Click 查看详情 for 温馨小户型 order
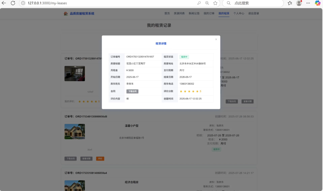This screenshot has height=191, width=323. pos(86,159)
